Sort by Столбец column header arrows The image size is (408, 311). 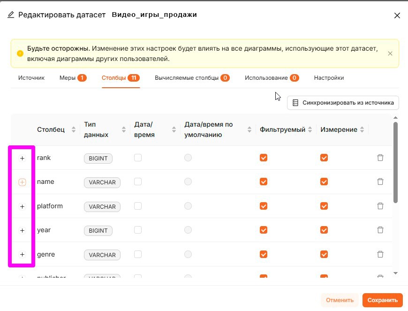[x=74, y=130]
